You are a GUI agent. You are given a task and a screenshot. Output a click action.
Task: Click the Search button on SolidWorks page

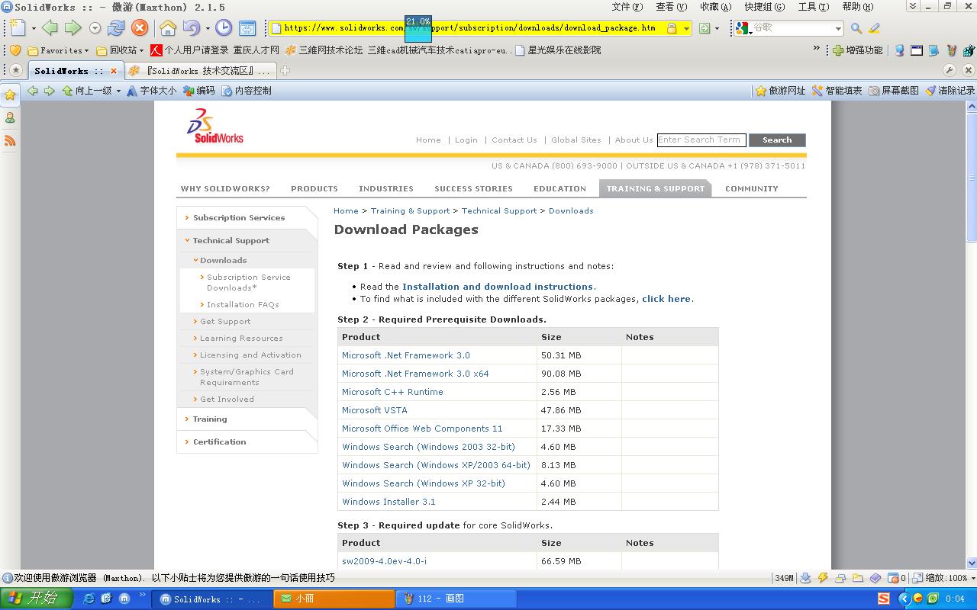(x=777, y=140)
